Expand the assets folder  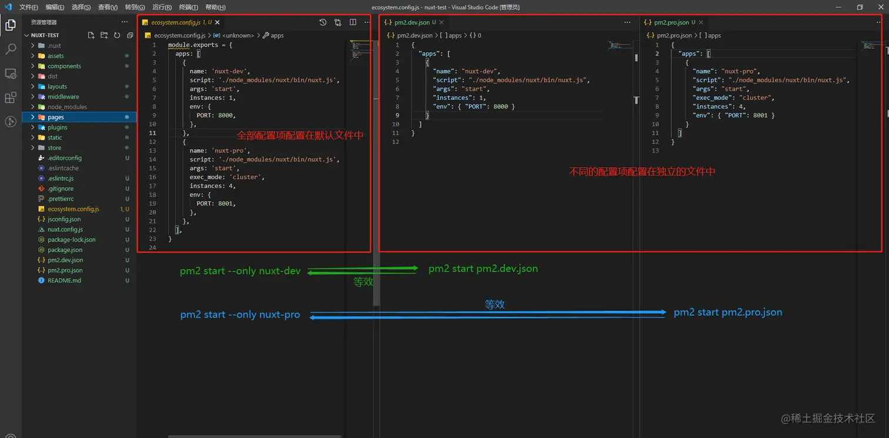[x=33, y=56]
